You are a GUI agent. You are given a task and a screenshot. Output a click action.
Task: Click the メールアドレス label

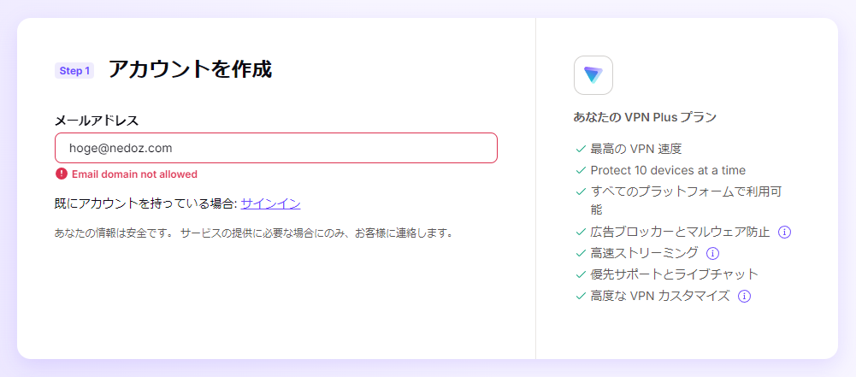tap(97, 121)
